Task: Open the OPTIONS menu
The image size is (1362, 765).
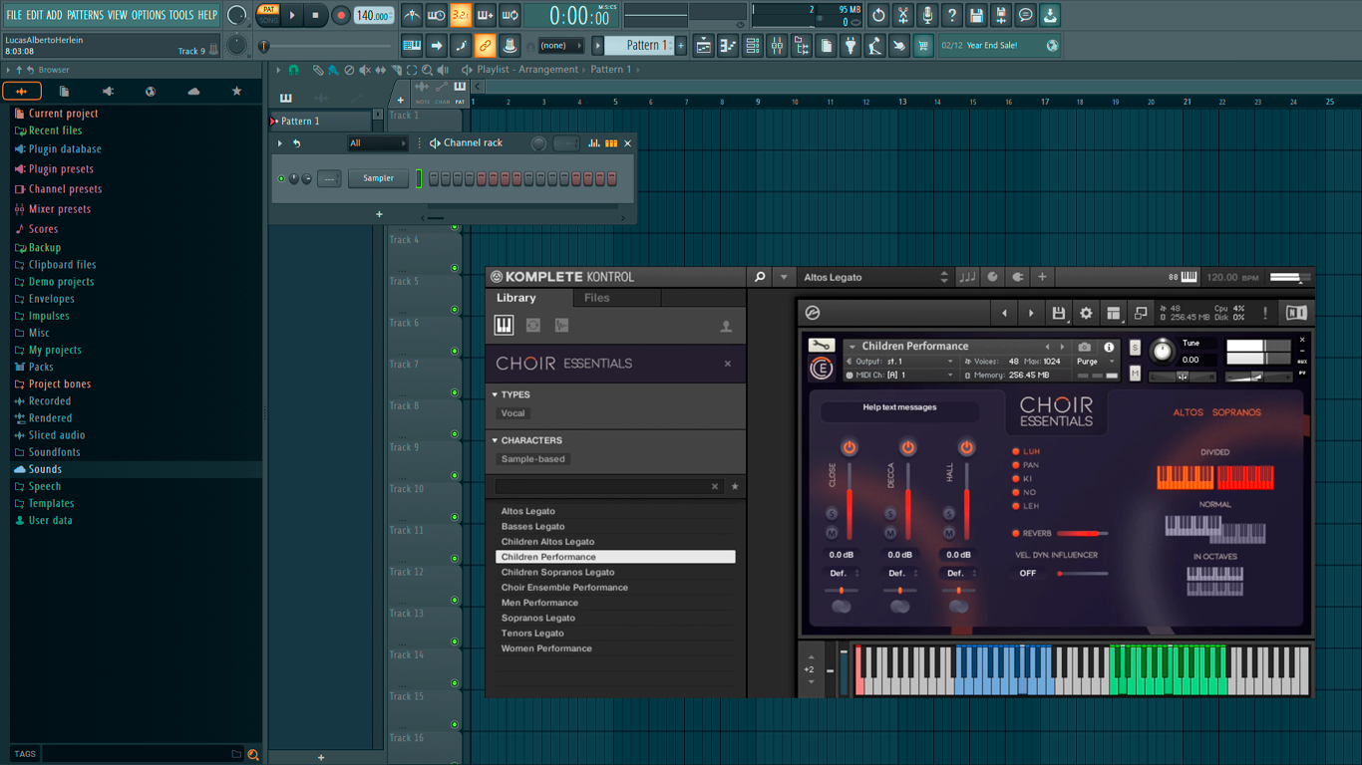Action: (149, 15)
